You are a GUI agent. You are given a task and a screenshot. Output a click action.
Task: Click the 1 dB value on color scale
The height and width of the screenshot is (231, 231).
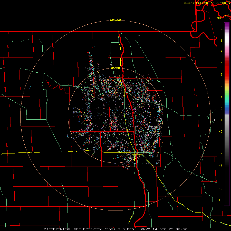(x=222, y=97)
